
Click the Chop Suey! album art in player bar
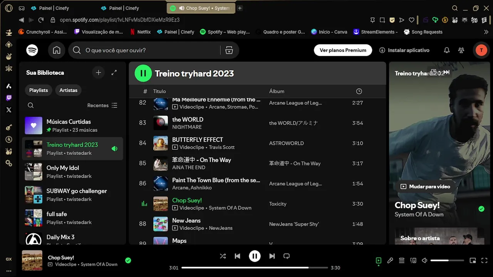point(32,260)
